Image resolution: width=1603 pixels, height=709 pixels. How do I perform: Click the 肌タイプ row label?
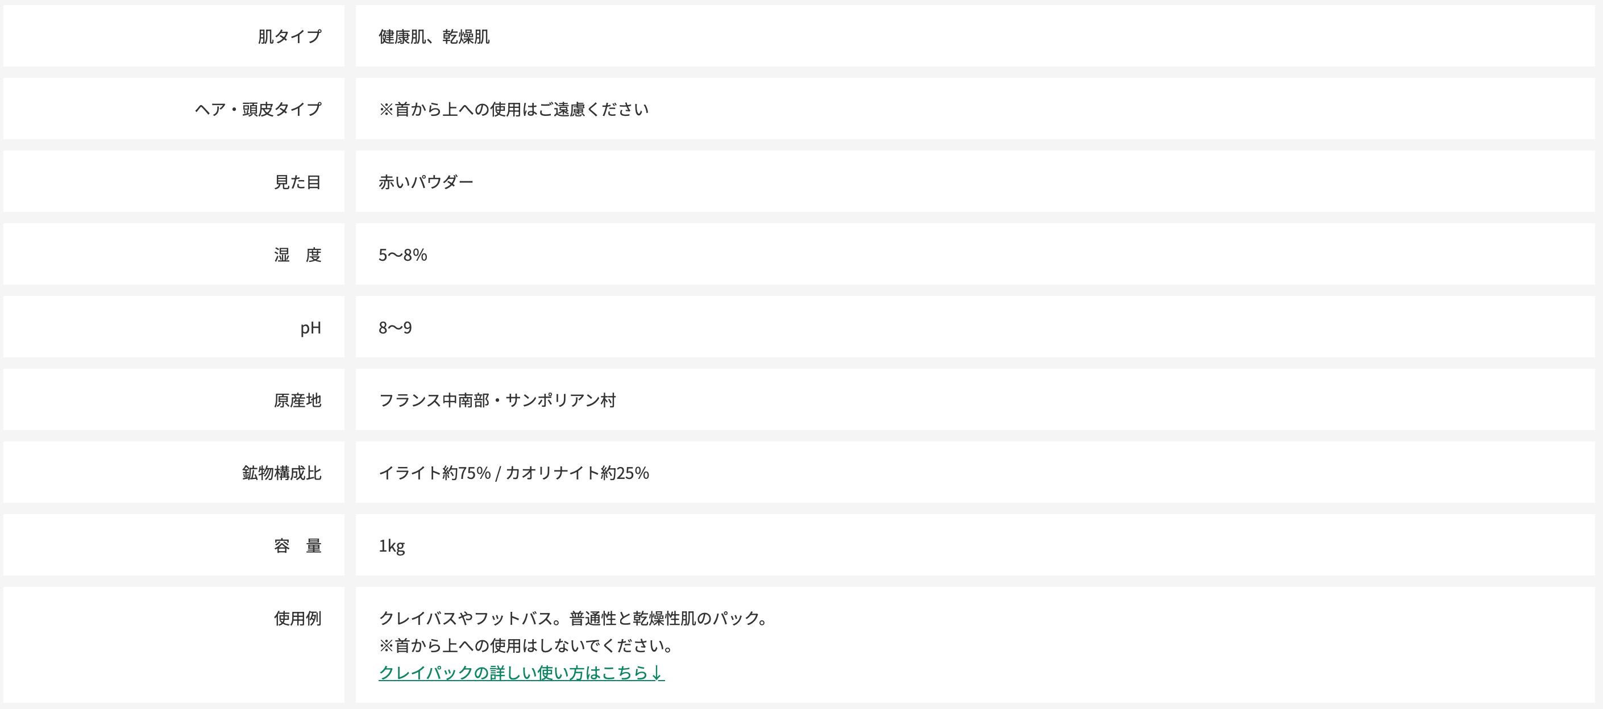pyautogui.click(x=289, y=37)
